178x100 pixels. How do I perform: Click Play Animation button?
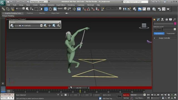pyautogui.click(x=155, y=95)
